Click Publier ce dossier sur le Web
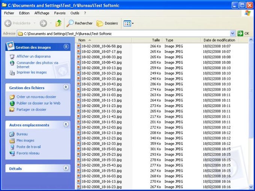This screenshot has height=191, width=255. 38,103
